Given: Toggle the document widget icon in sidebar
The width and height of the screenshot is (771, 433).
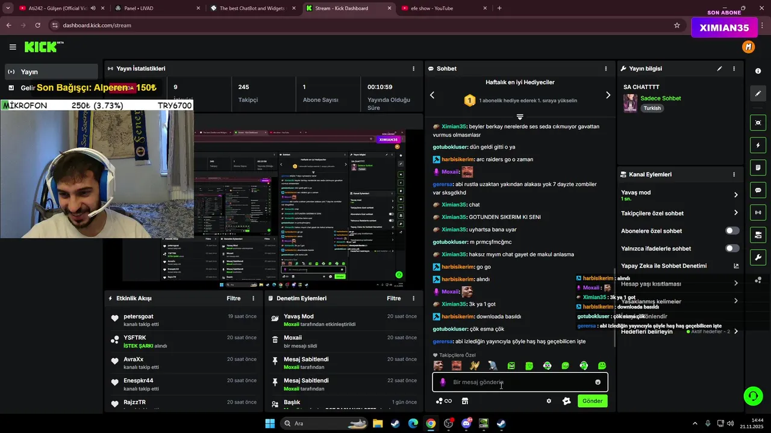Looking at the screenshot, I should [x=758, y=167].
